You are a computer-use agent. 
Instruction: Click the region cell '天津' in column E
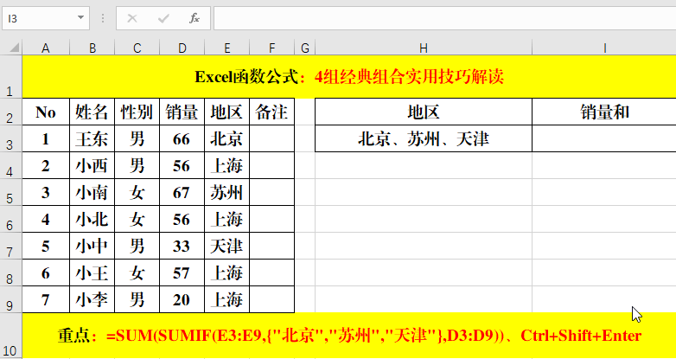pos(226,246)
